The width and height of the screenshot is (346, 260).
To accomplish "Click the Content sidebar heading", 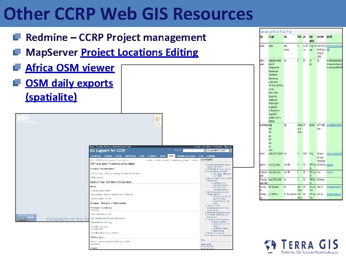I will click(207, 160).
